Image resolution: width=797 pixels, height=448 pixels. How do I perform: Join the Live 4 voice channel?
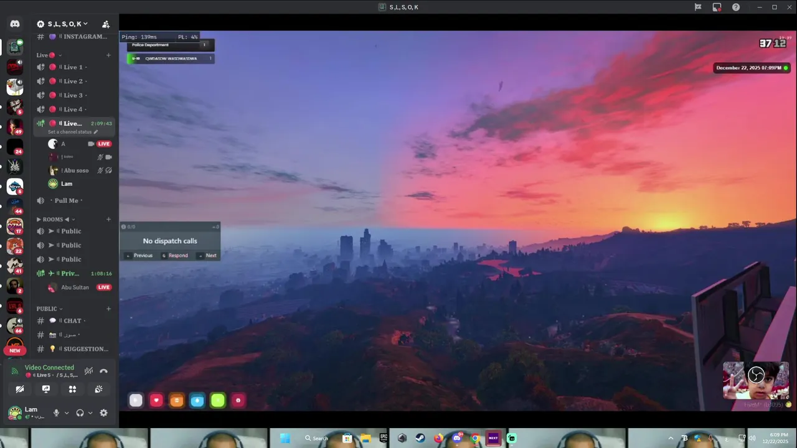[x=73, y=109]
